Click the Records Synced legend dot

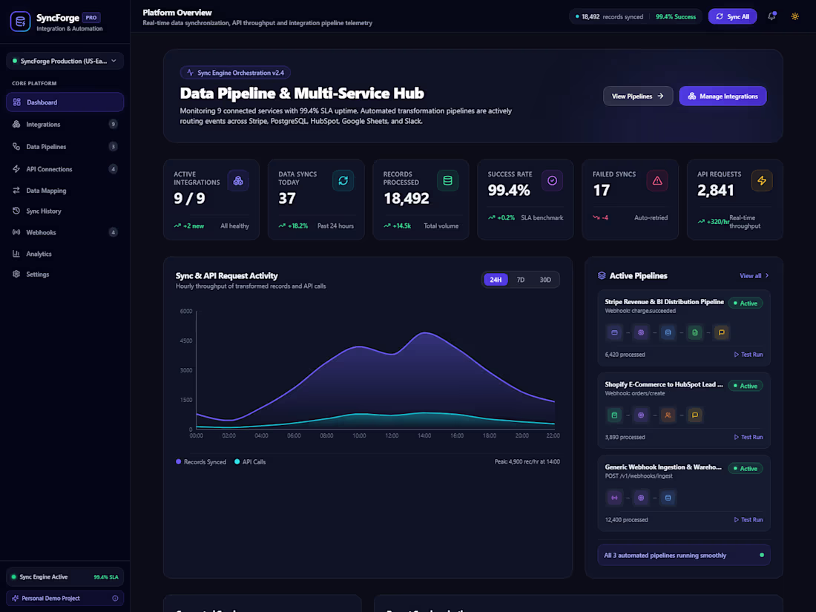tap(179, 461)
